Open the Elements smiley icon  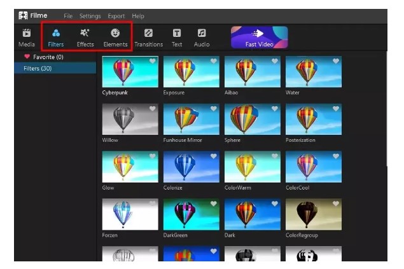[115, 33]
